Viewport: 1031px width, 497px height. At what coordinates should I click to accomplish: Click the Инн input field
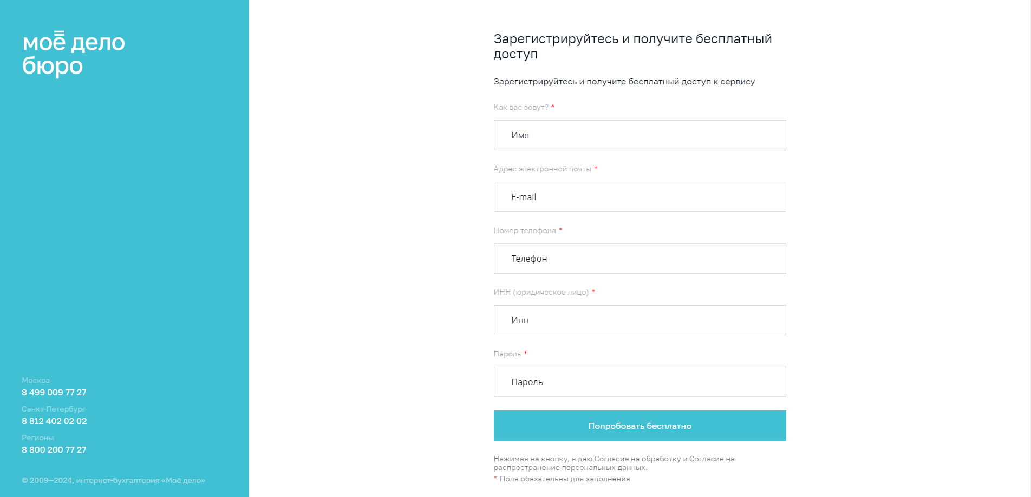coord(640,320)
